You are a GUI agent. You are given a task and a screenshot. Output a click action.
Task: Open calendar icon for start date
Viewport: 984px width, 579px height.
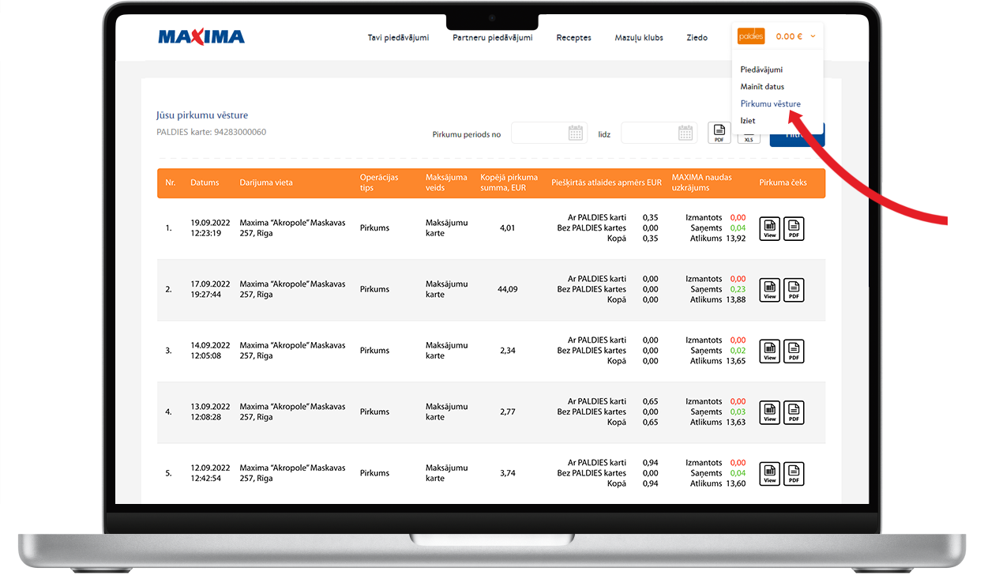[x=576, y=133]
